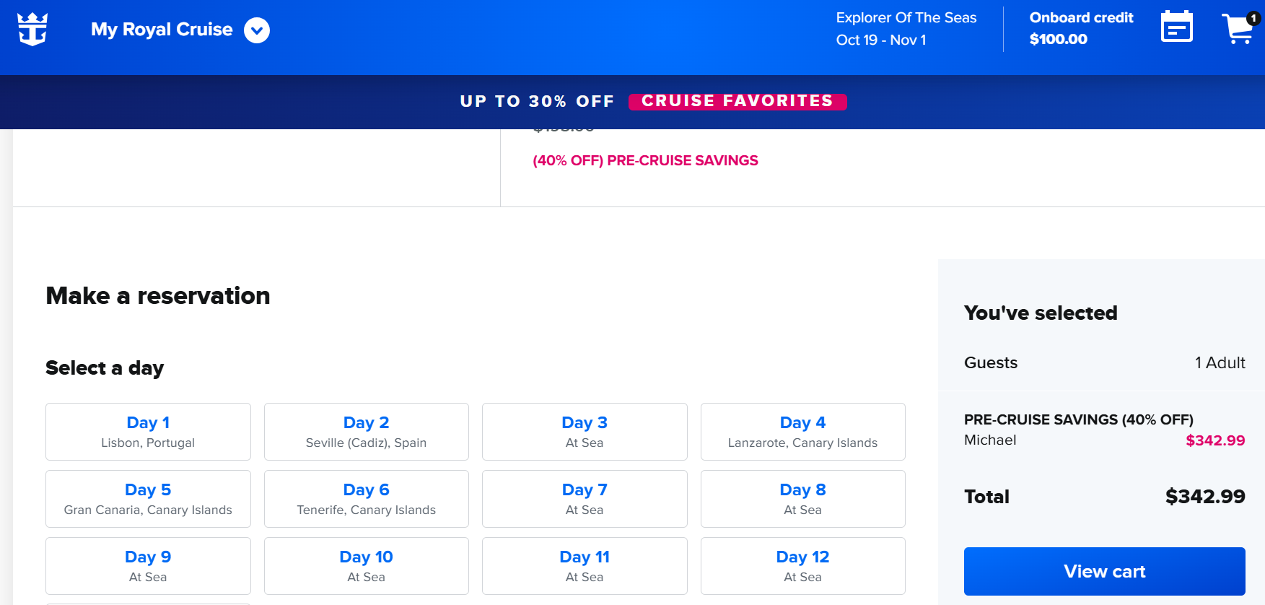Click the Cruise Favorites banner label

coord(737,101)
